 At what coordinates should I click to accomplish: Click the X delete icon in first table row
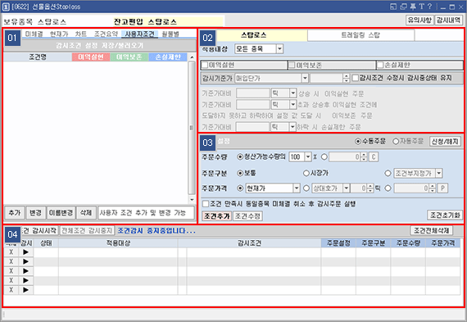[x=11, y=252]
